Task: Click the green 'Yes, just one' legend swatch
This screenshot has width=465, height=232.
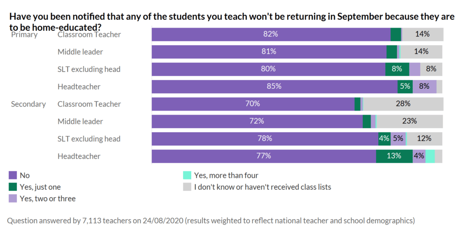Action: coord(13,187)
